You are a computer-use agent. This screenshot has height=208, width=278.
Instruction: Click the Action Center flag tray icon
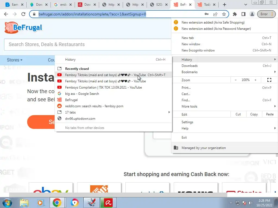244,203
